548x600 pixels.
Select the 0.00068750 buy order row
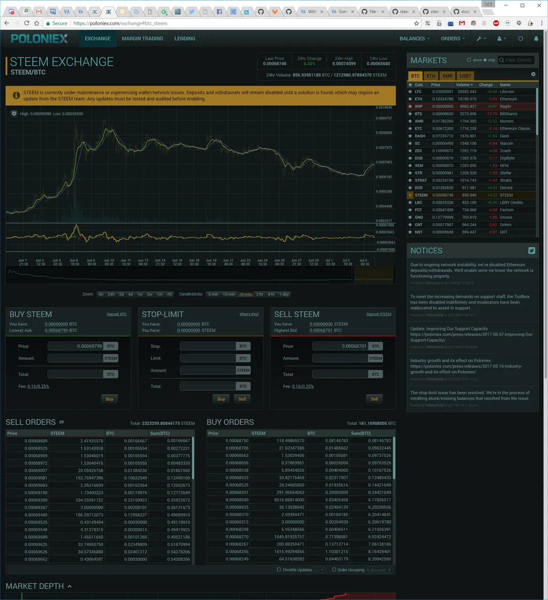(x=300, y=441)
